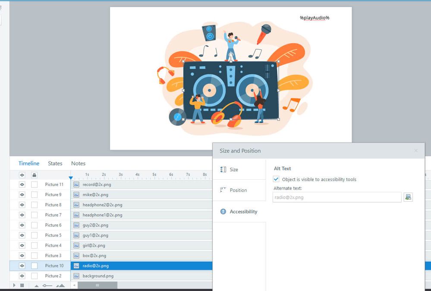Screen dimensions: 431x291
Task: Zoom in timeline using large mountains icon
Action: (60, 285)
